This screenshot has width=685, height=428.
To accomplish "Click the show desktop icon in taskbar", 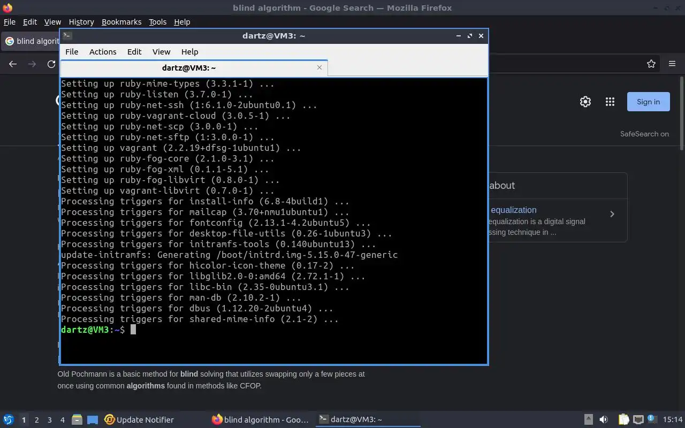I will click(93, 420).
